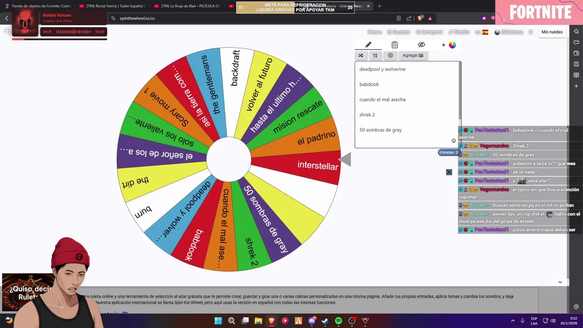Click the gray pointer arrow beside the wheel
Viewport: 583px width, 328px height.
345,159
